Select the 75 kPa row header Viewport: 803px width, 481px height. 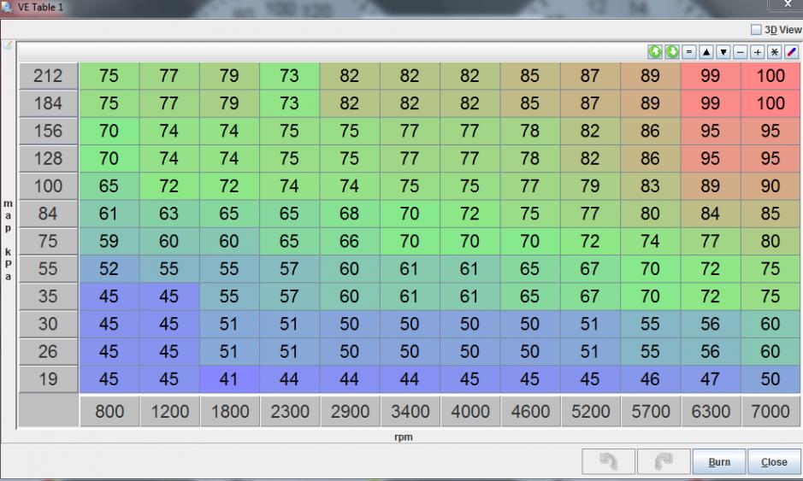click(48, 241)
